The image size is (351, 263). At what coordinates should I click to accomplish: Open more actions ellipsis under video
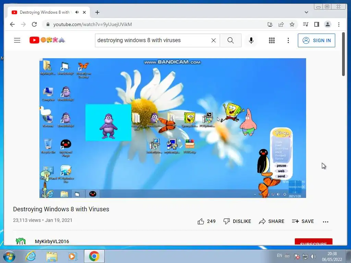point(326,222)
